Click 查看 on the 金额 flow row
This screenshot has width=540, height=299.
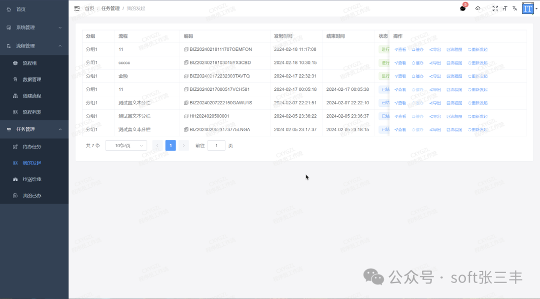click(x=399, y=76)
